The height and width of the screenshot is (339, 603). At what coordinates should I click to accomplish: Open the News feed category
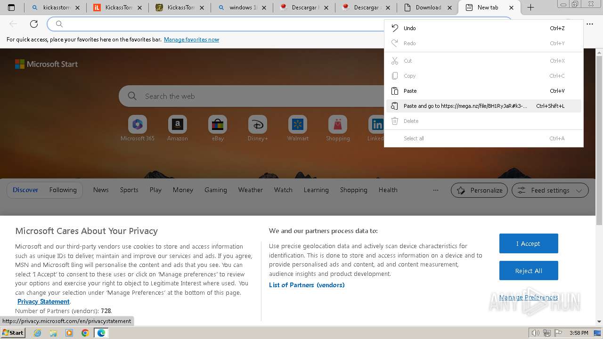[101, 190]
